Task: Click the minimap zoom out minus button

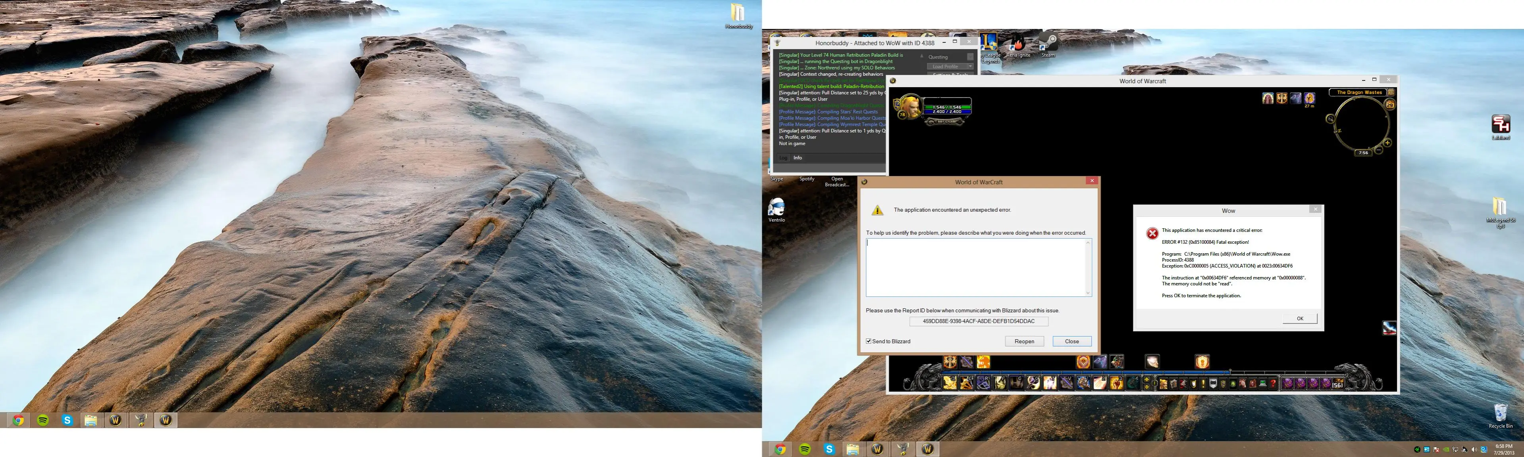Action: click(1379, 150)
